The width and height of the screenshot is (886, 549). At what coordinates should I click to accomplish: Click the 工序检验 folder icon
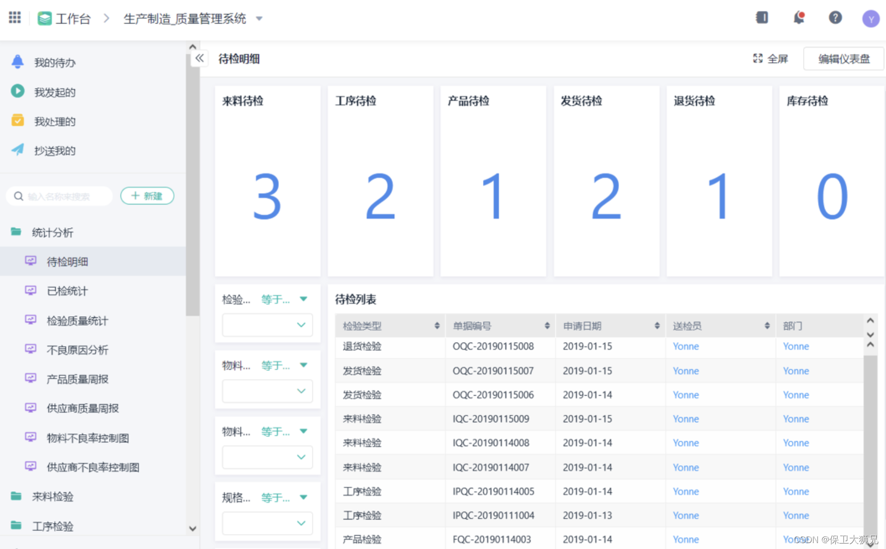pyautogui.click(x=16, y=525)
